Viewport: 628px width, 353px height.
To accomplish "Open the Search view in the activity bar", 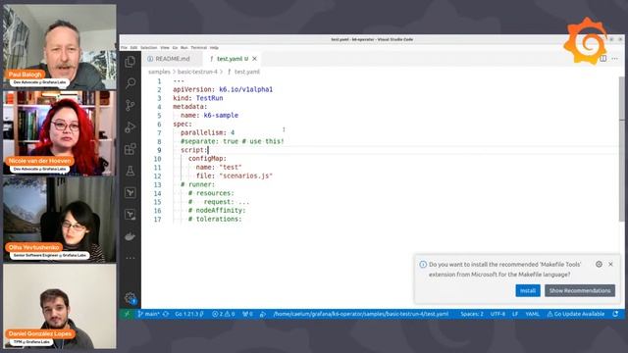I will point(131,83).
